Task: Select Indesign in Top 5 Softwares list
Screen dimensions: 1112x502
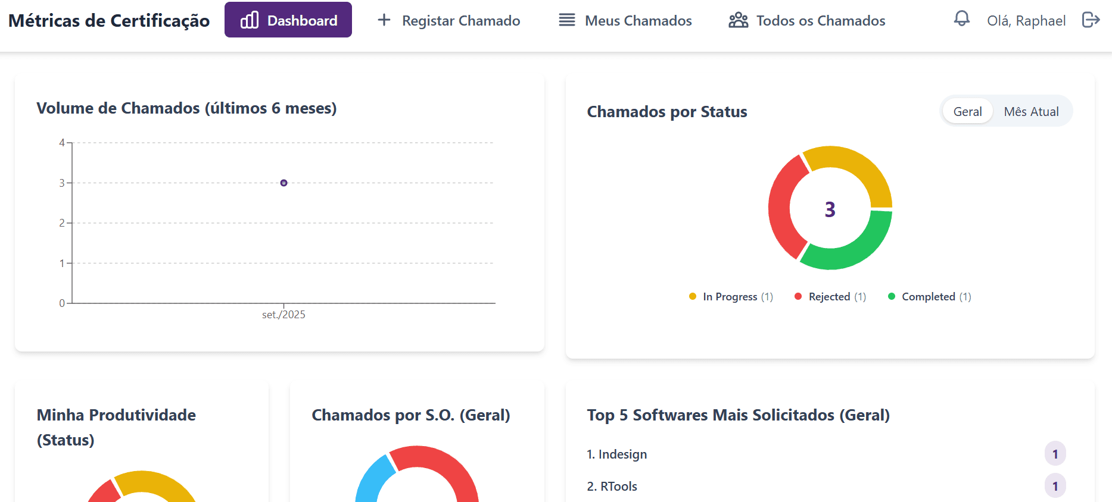Action: pyautogui.click(x=622, y=454)
